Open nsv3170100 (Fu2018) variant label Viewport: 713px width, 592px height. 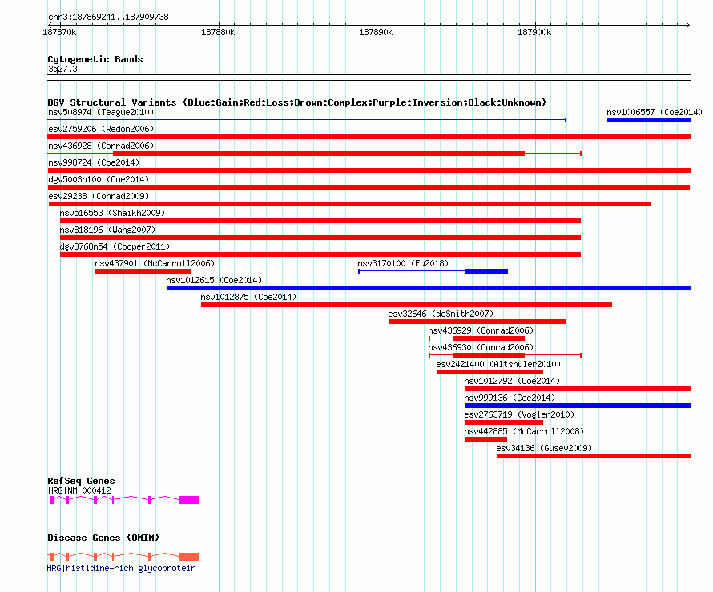coord(403,263)
